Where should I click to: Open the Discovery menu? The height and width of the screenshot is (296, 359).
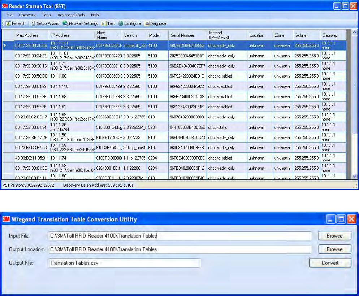click(x=27, y=15)
